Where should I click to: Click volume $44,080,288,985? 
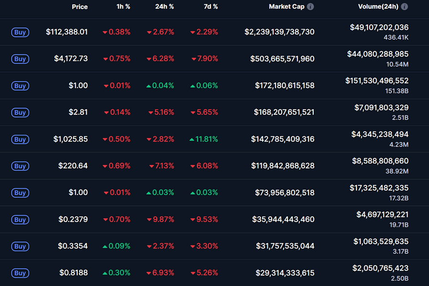pyautogui.click(x=378, y=54)
